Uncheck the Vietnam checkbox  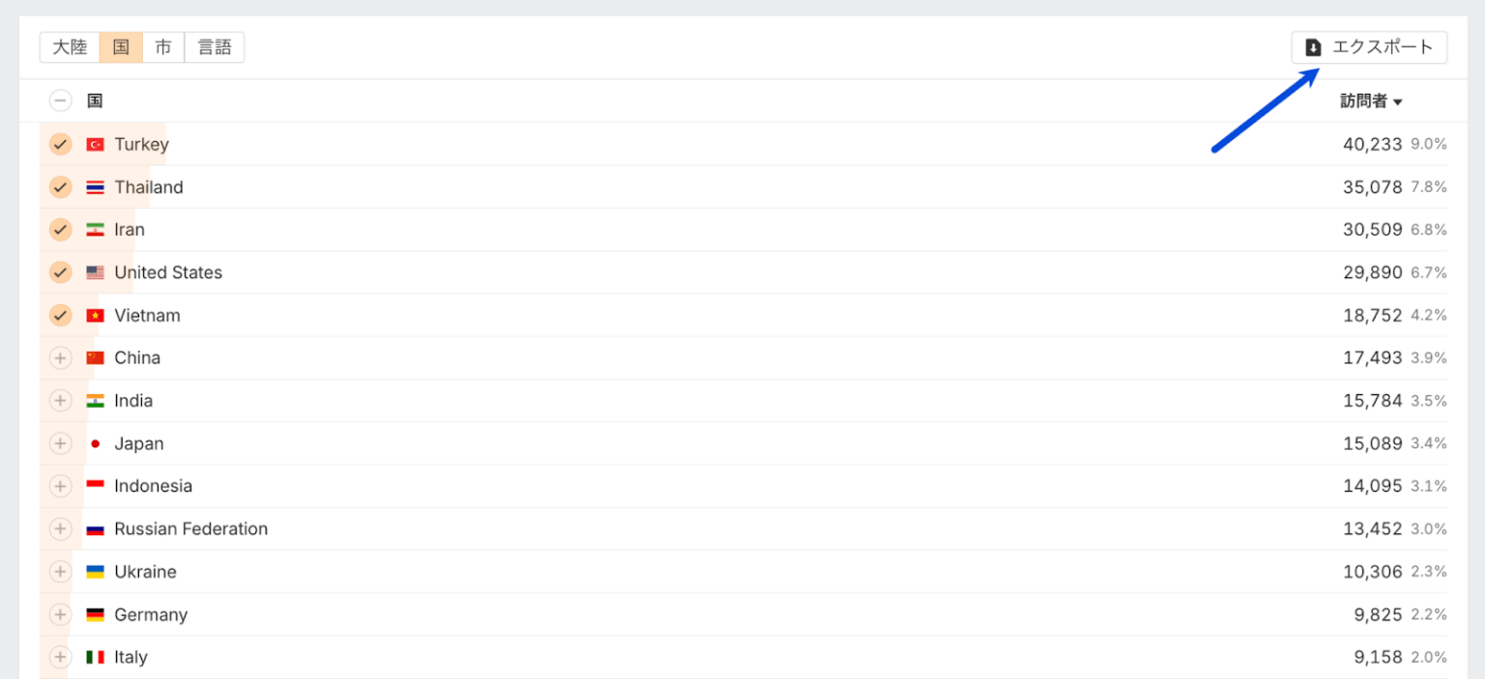pos(61,316)
